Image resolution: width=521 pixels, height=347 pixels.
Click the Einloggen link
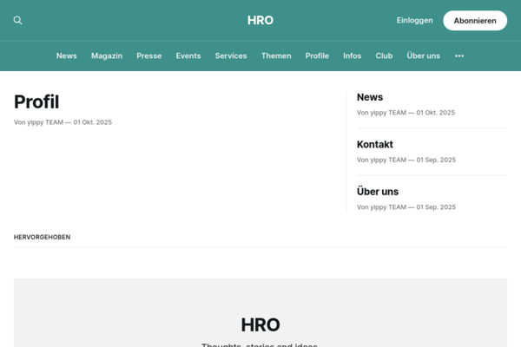414,21
